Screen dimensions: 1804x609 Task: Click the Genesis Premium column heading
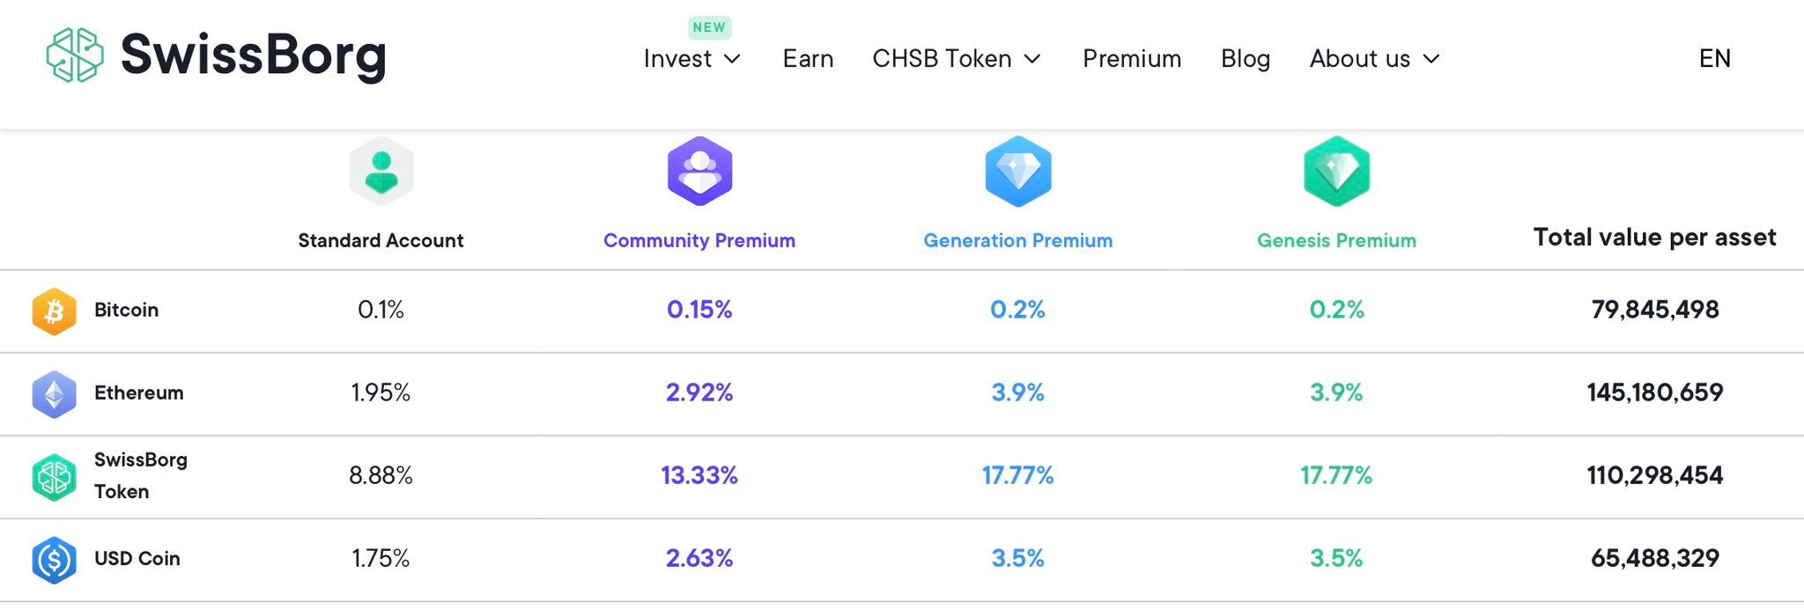coord(1336,240)
